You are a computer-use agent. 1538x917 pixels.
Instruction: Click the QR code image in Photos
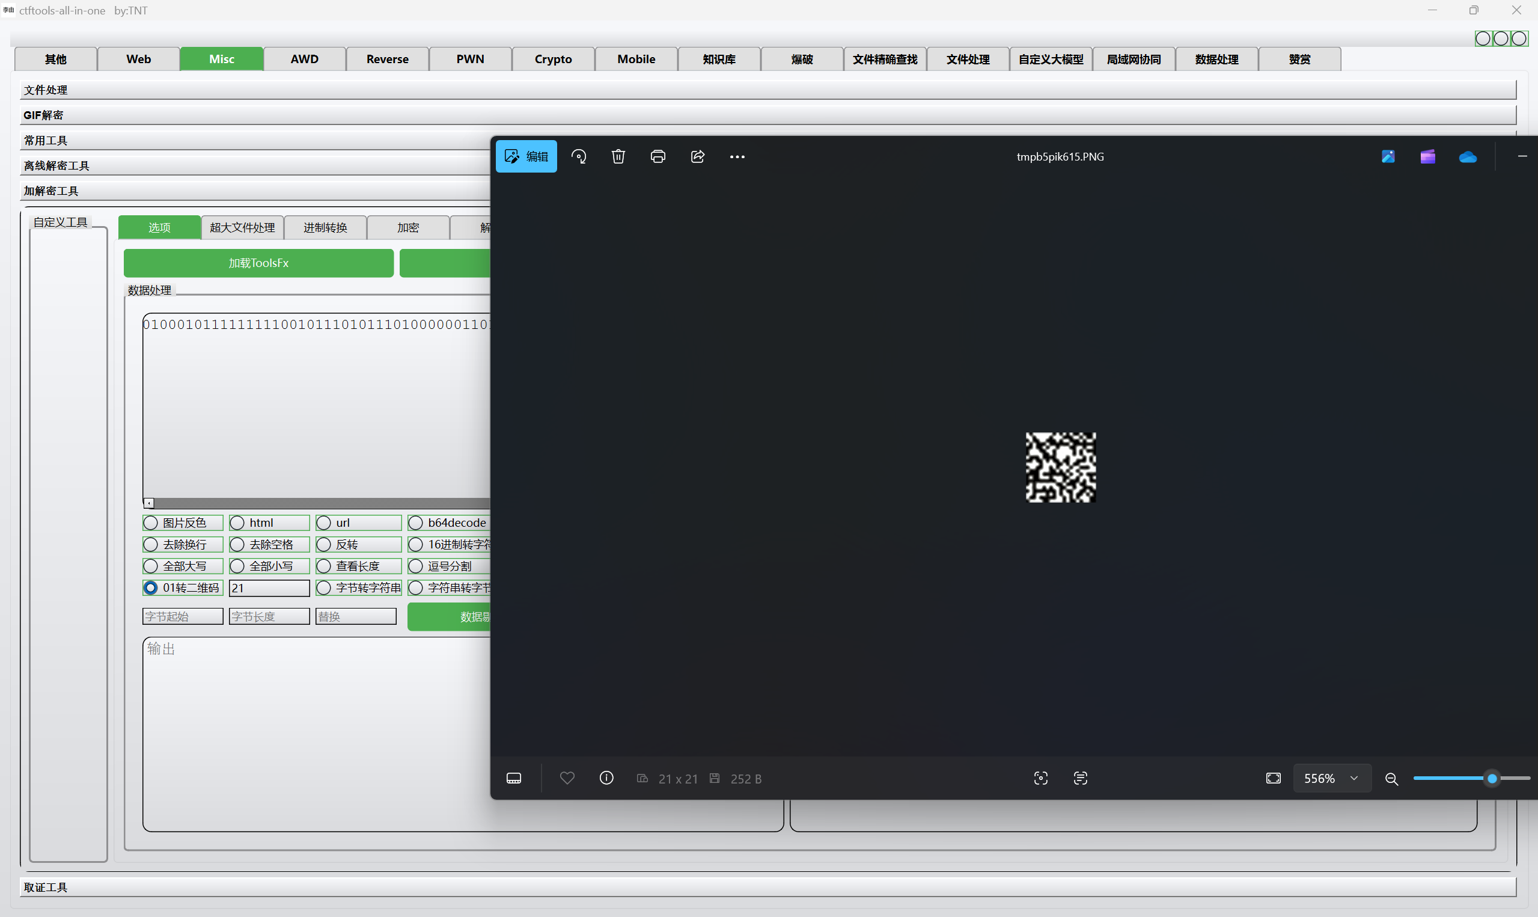[x=1061, y=467]
